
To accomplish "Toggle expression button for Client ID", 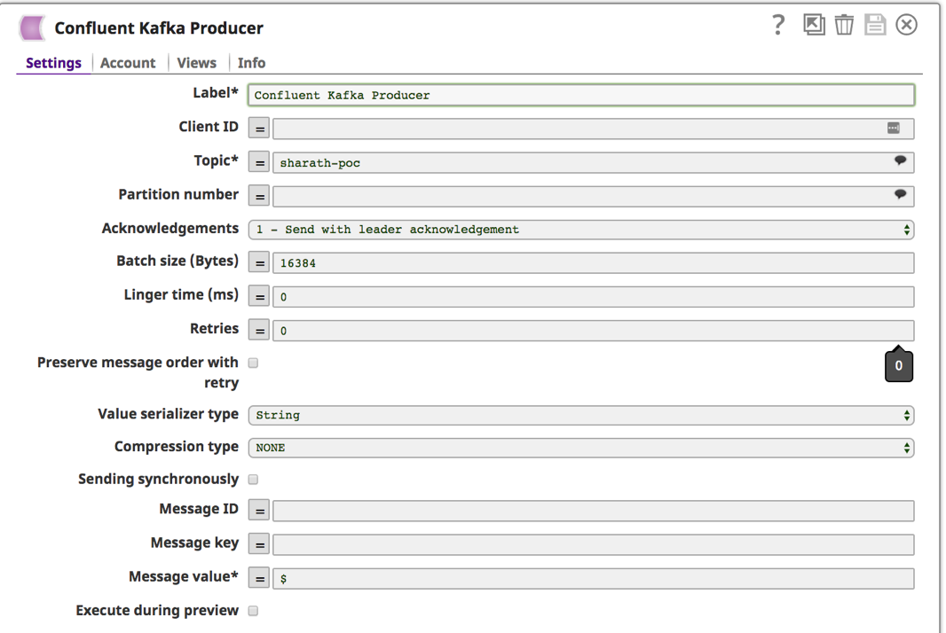I will click(x=259, y=129).
